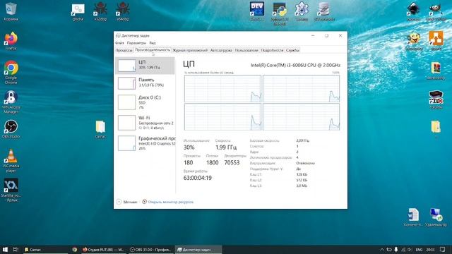Open the notification center icon

coord(443,249)
